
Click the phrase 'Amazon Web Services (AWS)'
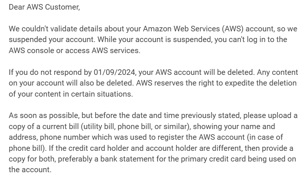[x=193, y=29]
